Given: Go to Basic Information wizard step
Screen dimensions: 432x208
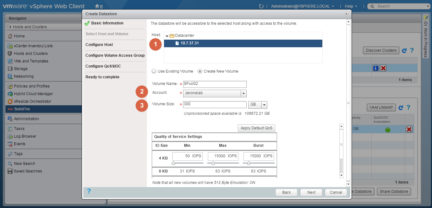Looking at the screenshot, I should [107, 23].
